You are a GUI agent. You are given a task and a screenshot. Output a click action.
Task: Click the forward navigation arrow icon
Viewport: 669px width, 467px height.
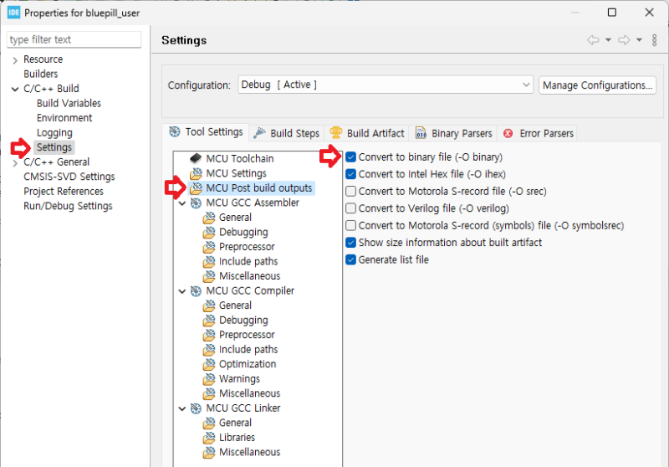pos(623,40)
